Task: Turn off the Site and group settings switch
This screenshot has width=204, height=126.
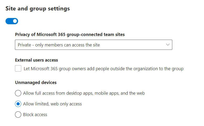Action: coord(12,21)
